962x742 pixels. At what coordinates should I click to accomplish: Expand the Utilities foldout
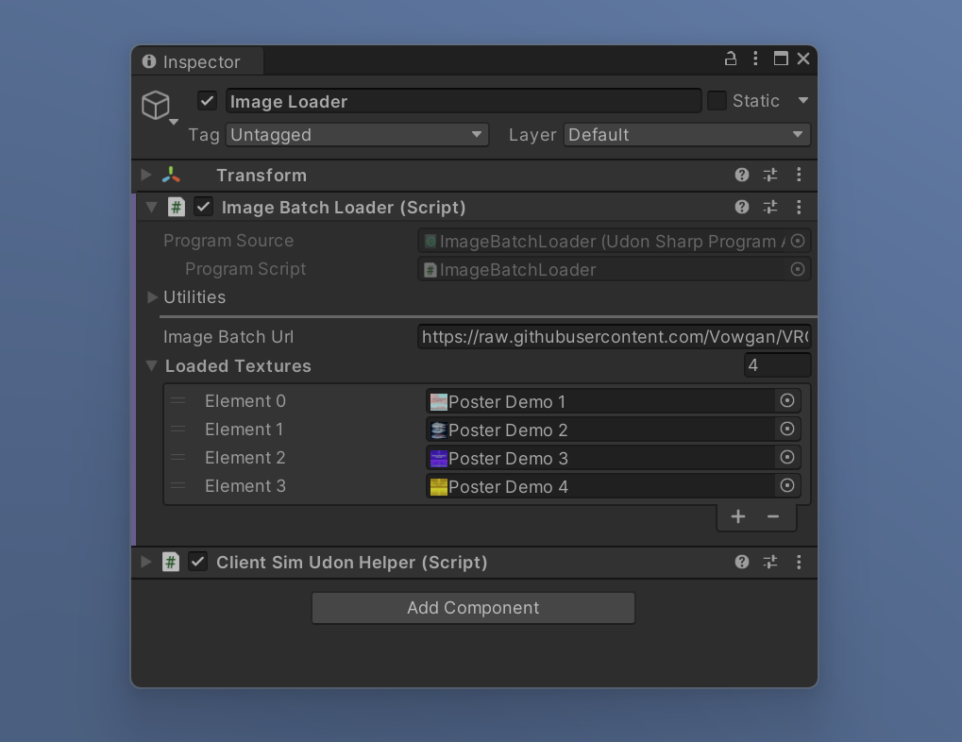tap(153, 297)
